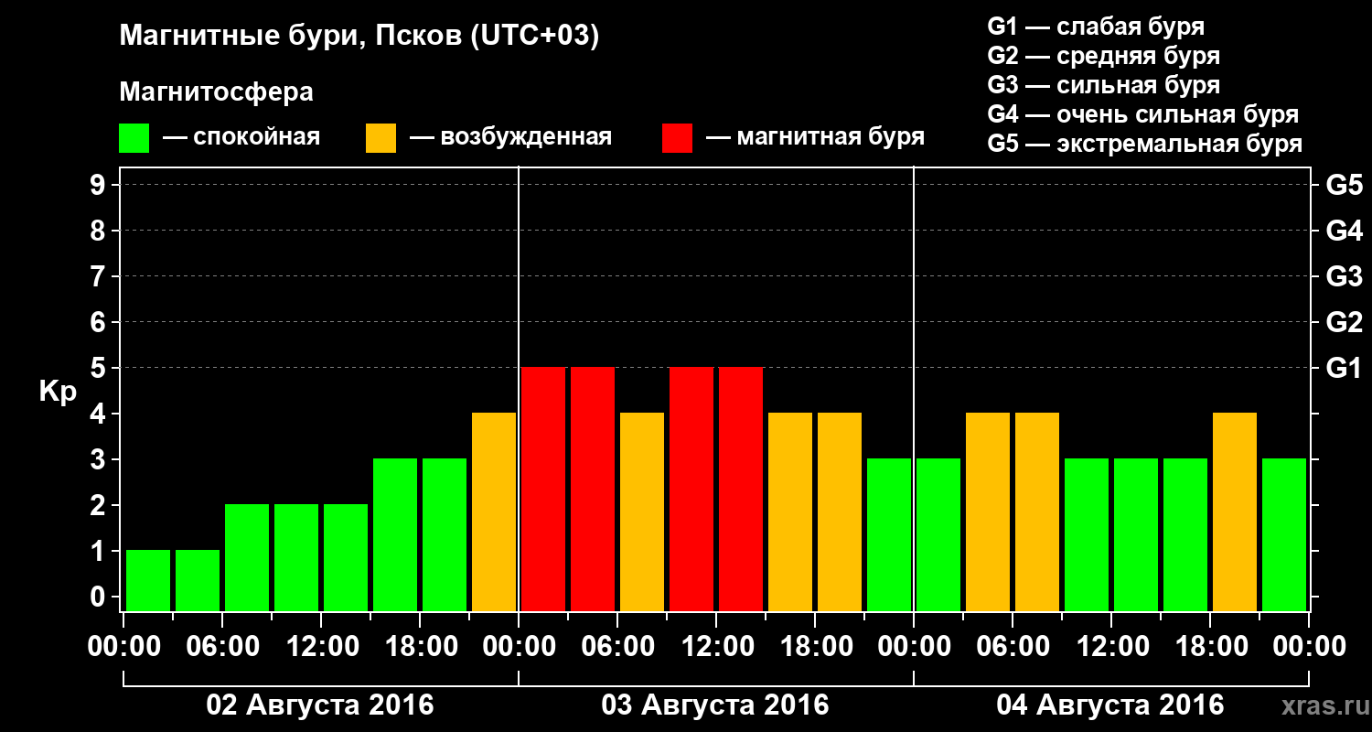Click the red magnetic storm legend swatch
This screenshot has width=1372, height=732.
(x=677, y=138)
